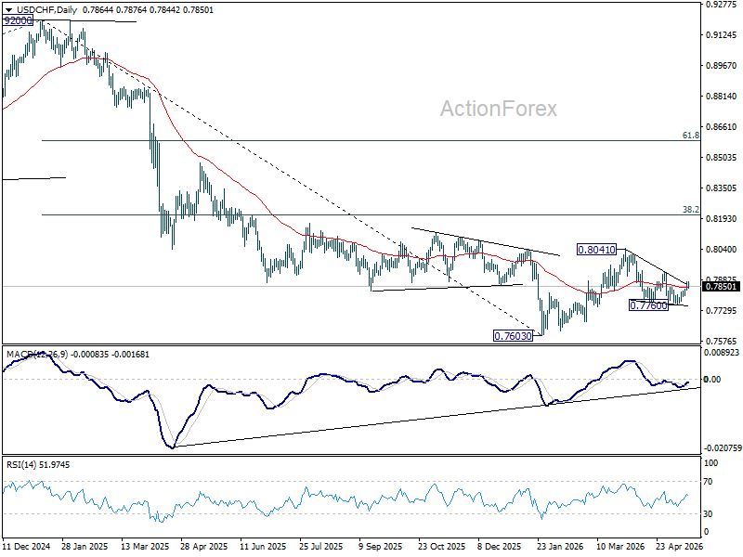Click the MACD(12,26,9) indicator label

click(37, 355)
